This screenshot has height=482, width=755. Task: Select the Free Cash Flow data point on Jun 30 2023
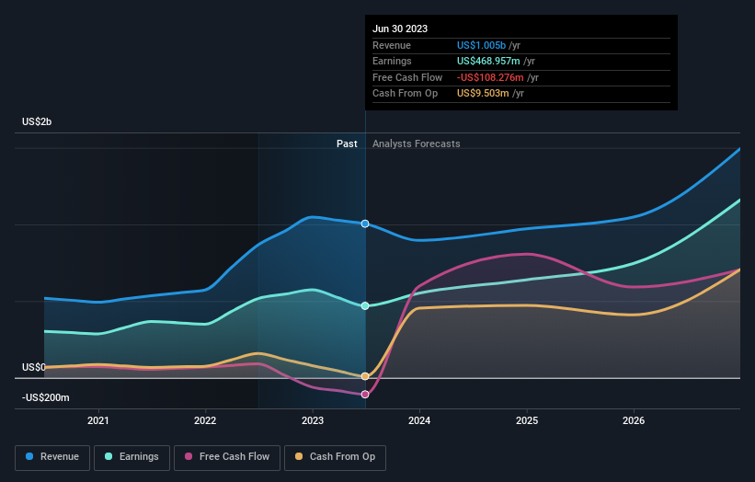[365, 395]
